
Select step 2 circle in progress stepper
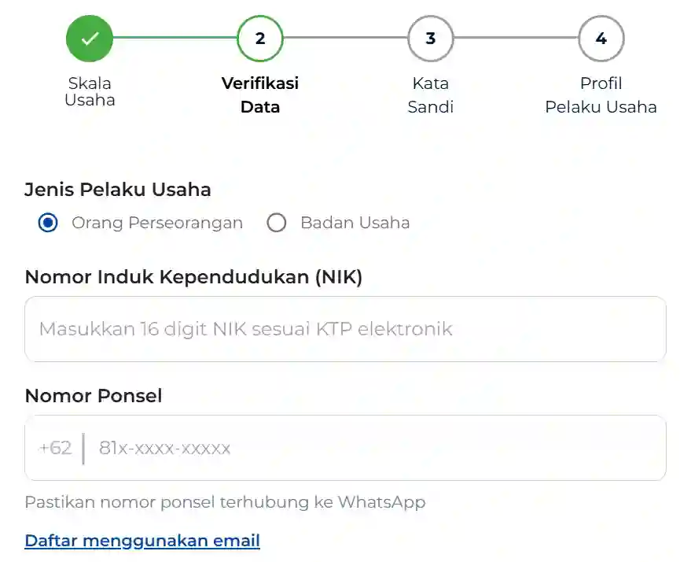pos(260,38)
